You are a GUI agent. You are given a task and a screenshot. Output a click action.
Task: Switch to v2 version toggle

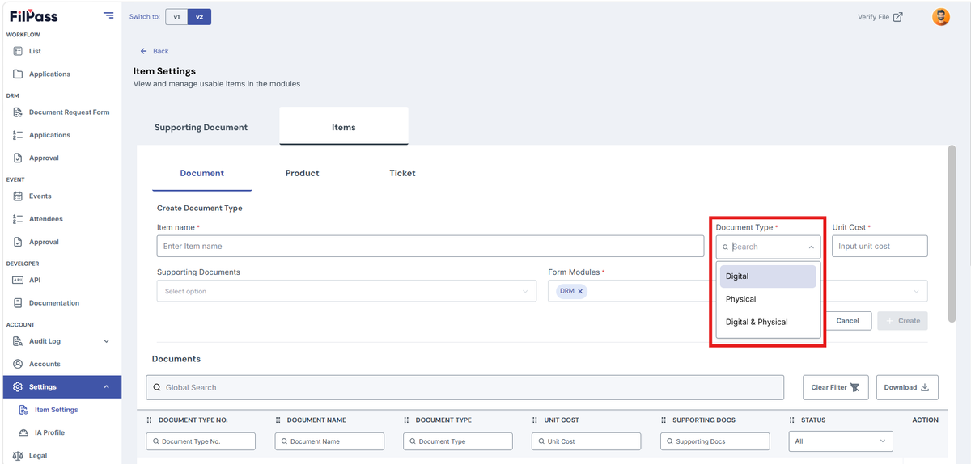click(x=199, y=17)
